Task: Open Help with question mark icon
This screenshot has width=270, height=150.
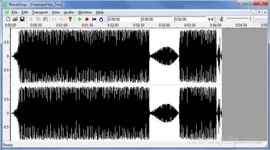Action: click(70, 19)
